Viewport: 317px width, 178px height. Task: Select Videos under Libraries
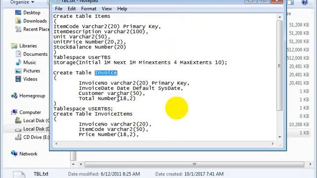(x=30, y=79)
